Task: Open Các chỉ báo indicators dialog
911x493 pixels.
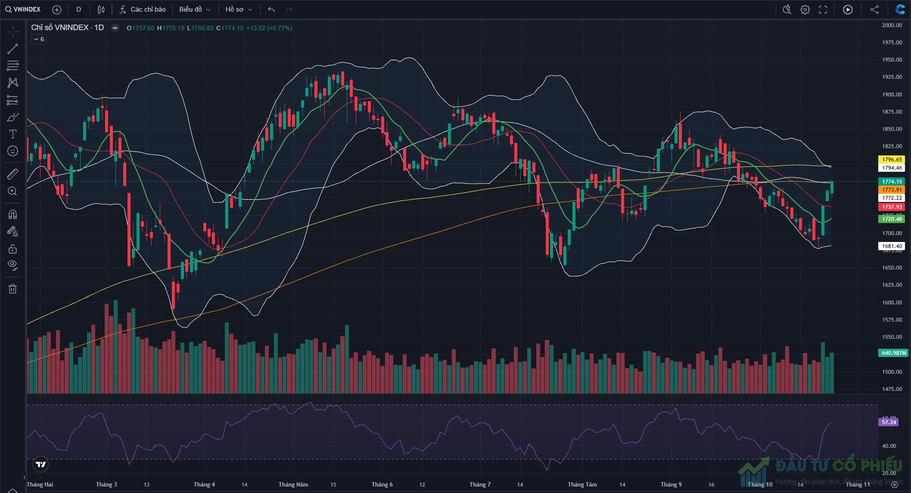Action: (x=143, y=9)
